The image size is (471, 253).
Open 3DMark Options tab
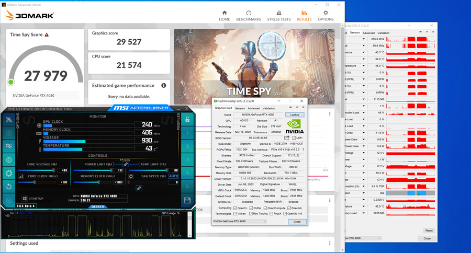[x=326, y=16]
